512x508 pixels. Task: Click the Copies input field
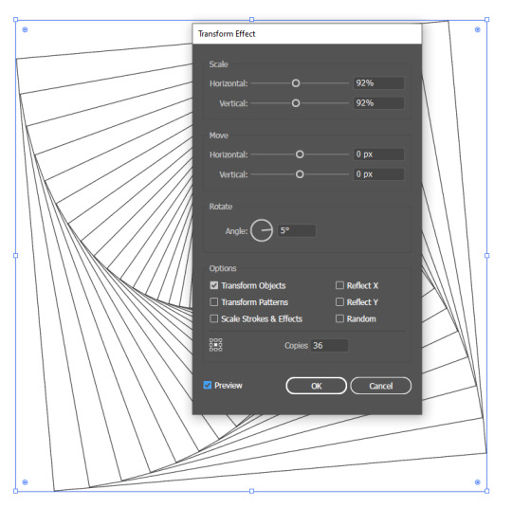(329, 345)
